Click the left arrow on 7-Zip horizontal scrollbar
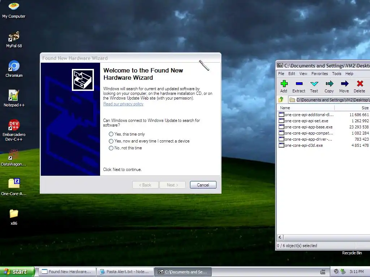 (280, 237)
